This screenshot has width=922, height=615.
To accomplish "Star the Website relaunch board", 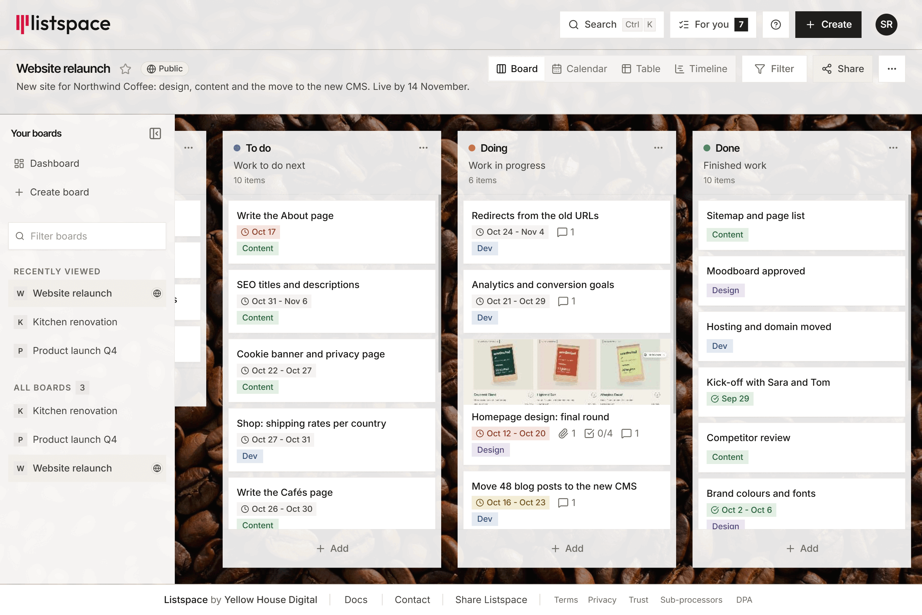I will point(125,69).
